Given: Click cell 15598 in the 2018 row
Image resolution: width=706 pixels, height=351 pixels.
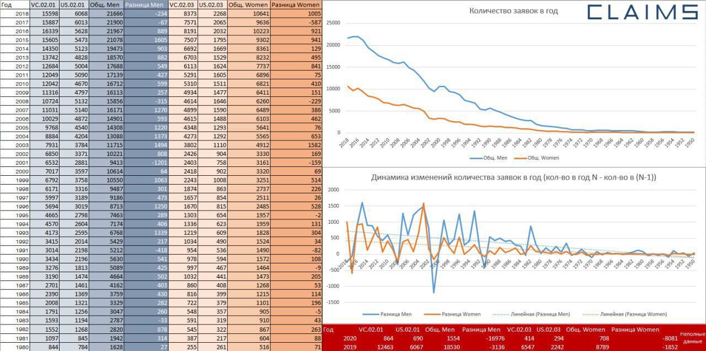Looking at the screenshot, I should pos(44,13).
